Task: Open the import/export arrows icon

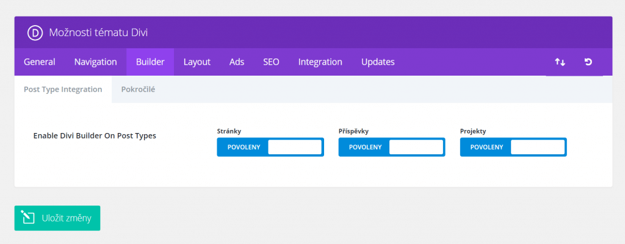Action: 560,62
